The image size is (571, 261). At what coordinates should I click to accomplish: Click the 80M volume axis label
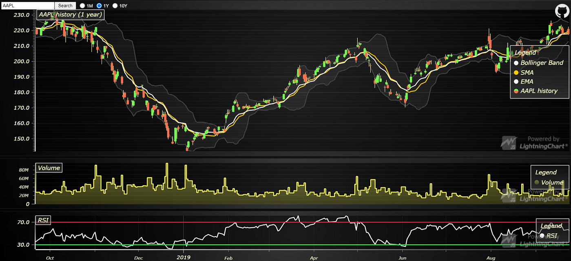[24, 170]
